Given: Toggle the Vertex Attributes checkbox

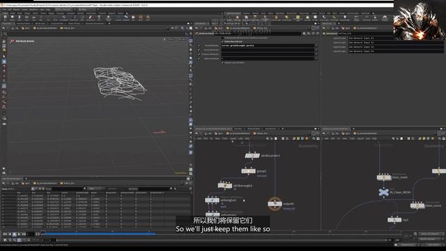Looking at the screenshot, I should coord(199,50).
